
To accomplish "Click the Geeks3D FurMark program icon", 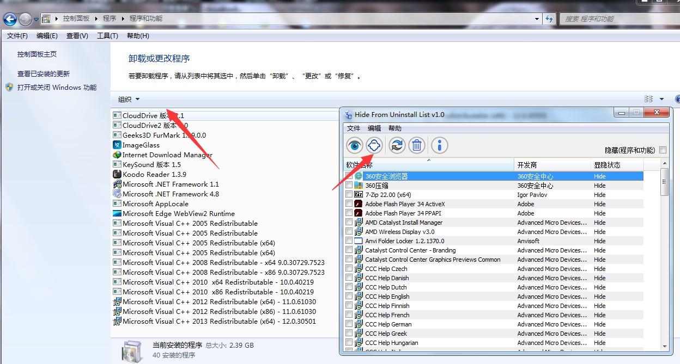I will [x=117, y=135].
